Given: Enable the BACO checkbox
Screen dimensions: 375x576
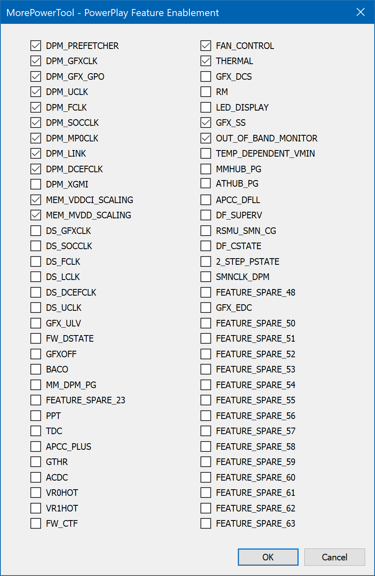Looking at the screenshot, I should click(36, 369).
